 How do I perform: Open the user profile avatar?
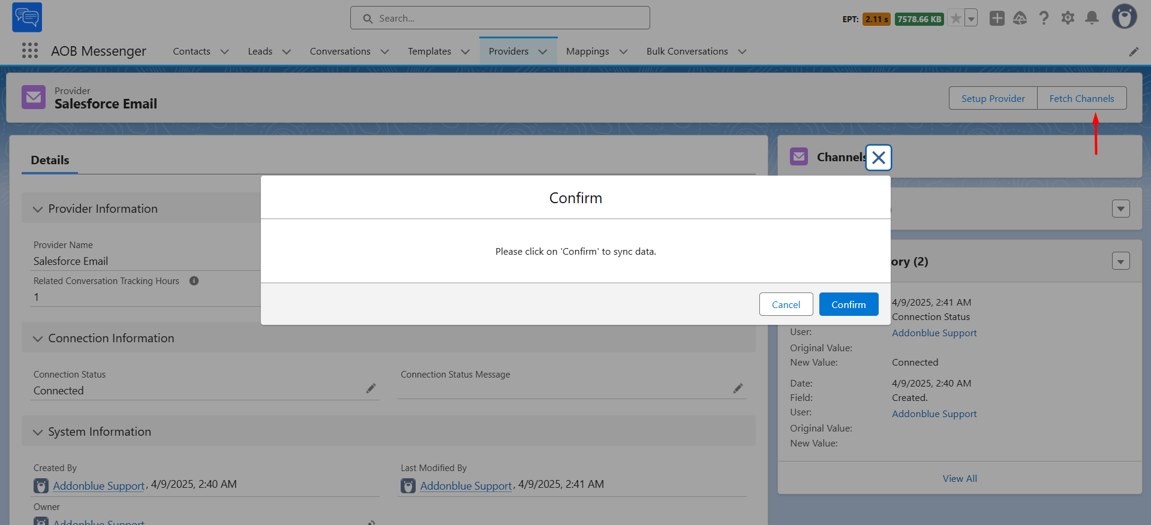1125,17
